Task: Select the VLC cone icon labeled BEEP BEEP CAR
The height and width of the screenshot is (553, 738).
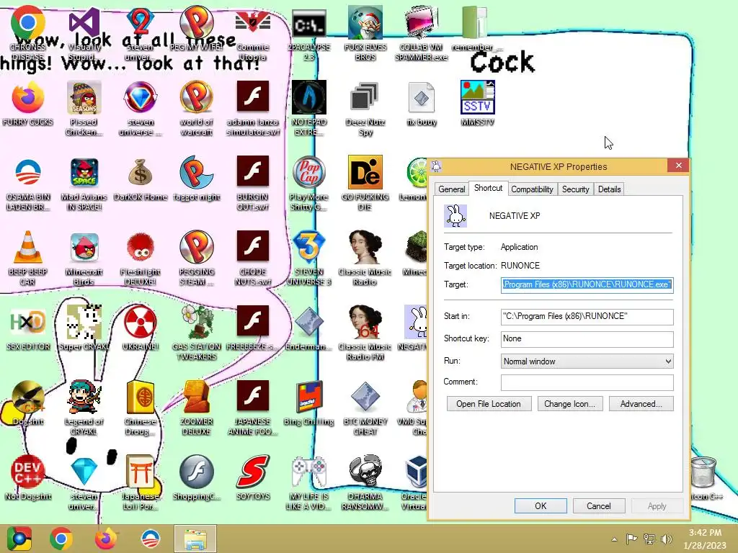Action: 28,248
